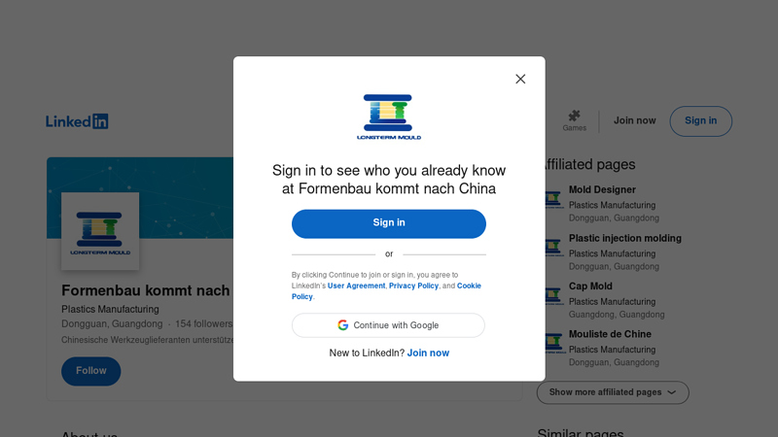This screenshot has width=778, height=437.
Task: Open the Cookie Policy link
Action: (x=386, y=291)
